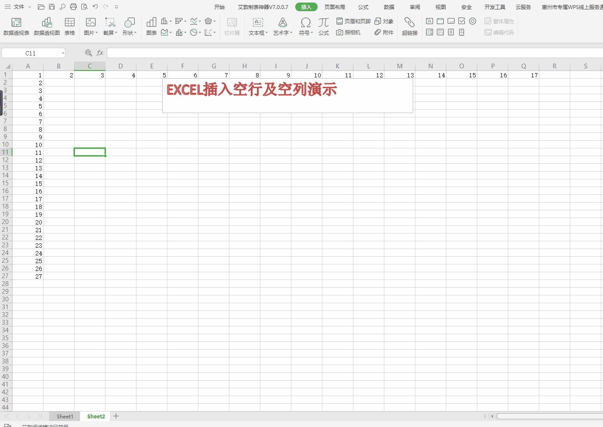Click 页眉和页脚 header and footer
Viewport: 603px width, 427px height.
[x=353, y=21]
